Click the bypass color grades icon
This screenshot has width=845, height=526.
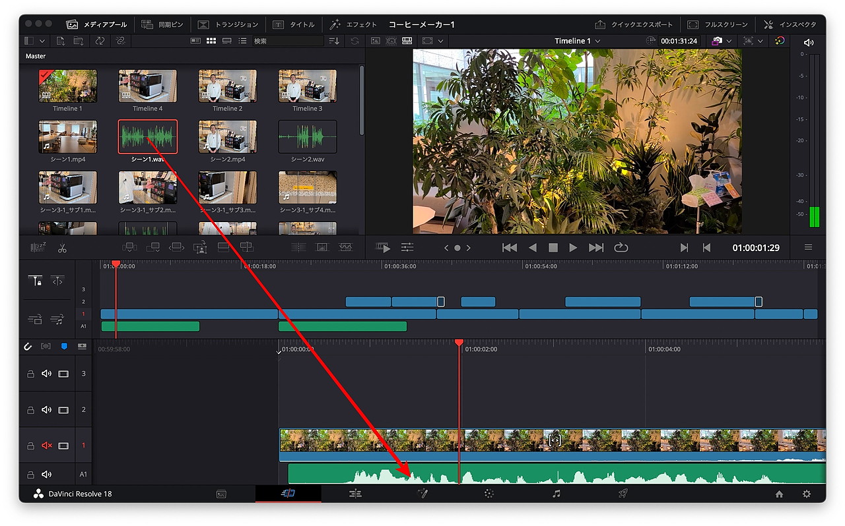pyautogui.click(x=780, y=41)
